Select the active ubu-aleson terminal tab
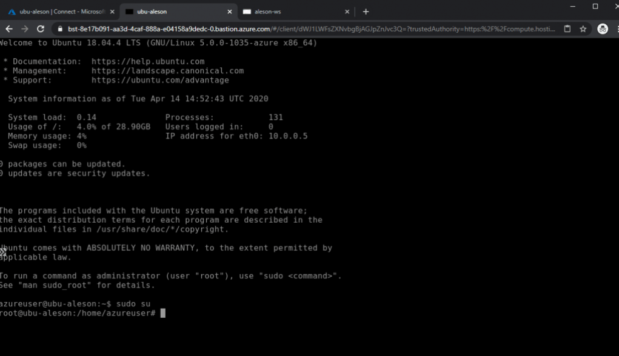This screenshot has height=356, width=619. pos(178,12)
